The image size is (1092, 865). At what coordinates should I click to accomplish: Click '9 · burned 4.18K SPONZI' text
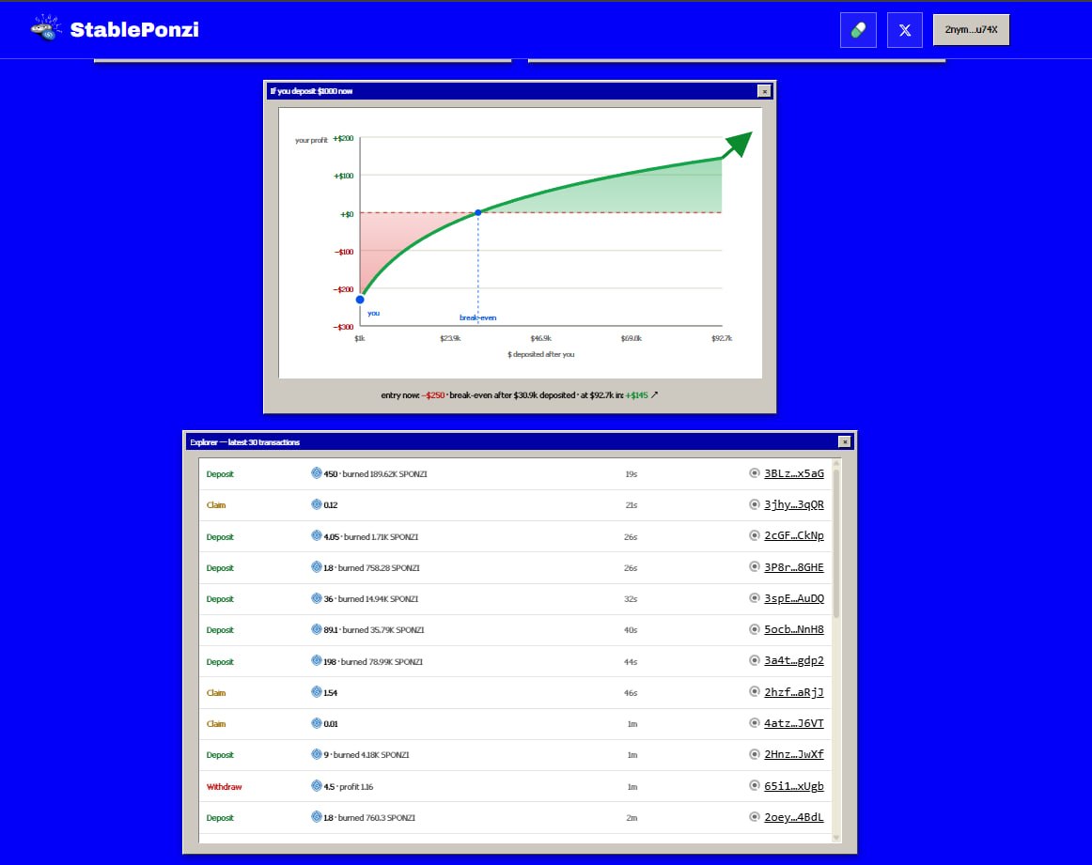[x=367, y=755]
